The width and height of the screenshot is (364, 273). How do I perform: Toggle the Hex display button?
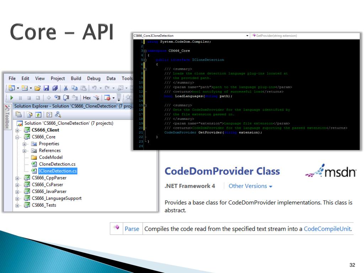[x=87, y=97]
